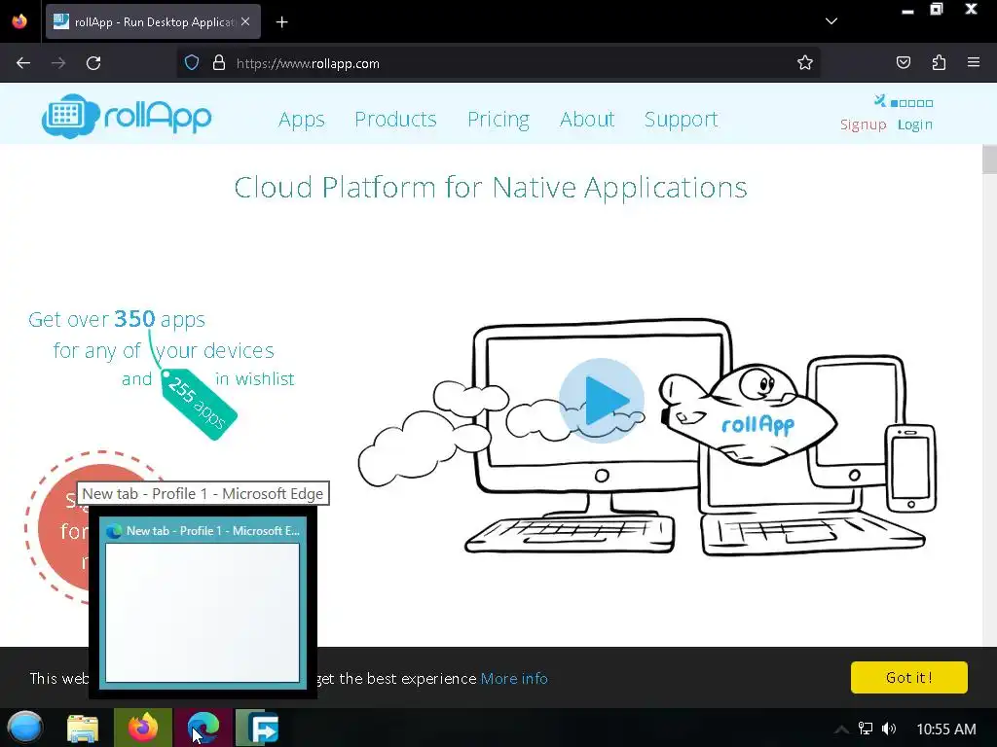The height and width of the screenshot is (747, 997).
Task: Open the About navigation link
Action: [x=587, y=120]
